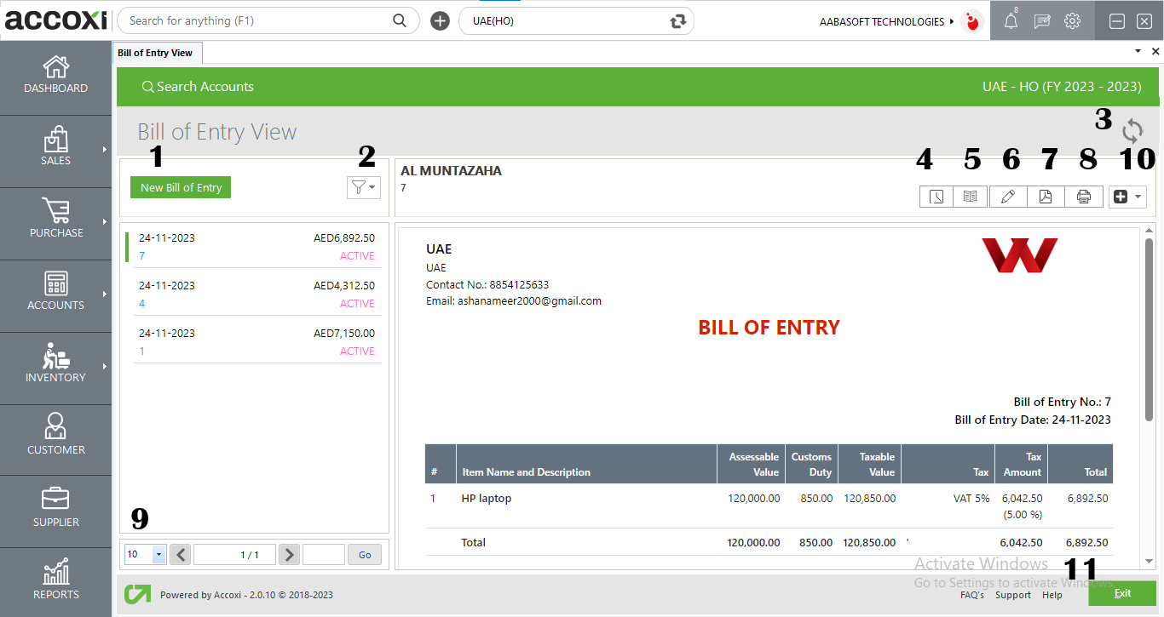Screen dimensions: 1164x617
Task: Switch to the Bill of Entry View tab
Action: pyautogui.click(x=157, y=52)
